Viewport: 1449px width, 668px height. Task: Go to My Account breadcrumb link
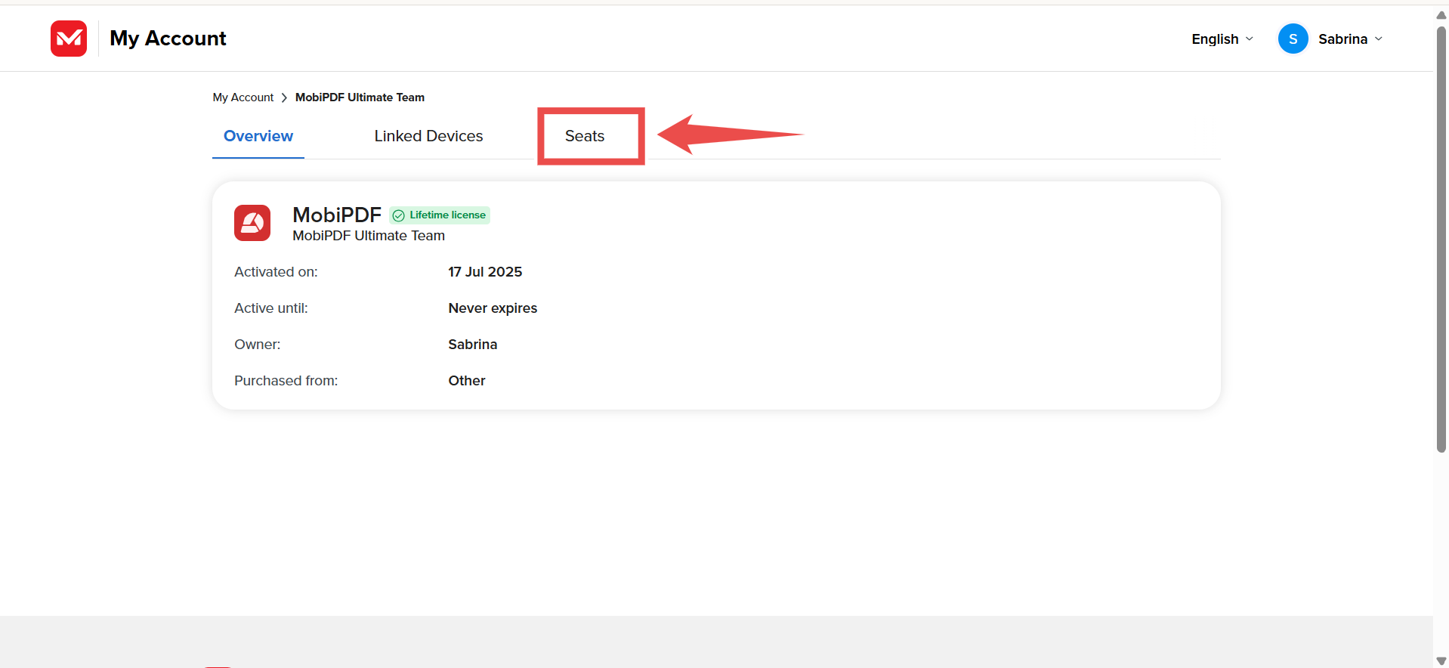pyautogui.click(x=243, y=97)
